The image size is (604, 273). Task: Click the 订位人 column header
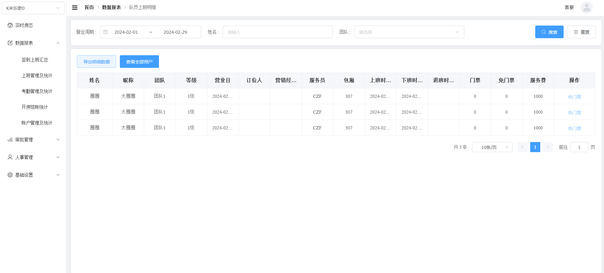[x=254, y=80]
